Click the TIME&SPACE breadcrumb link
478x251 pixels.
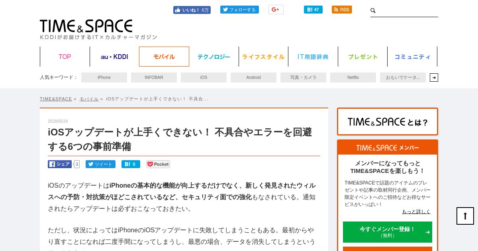(x=56, y=99)
